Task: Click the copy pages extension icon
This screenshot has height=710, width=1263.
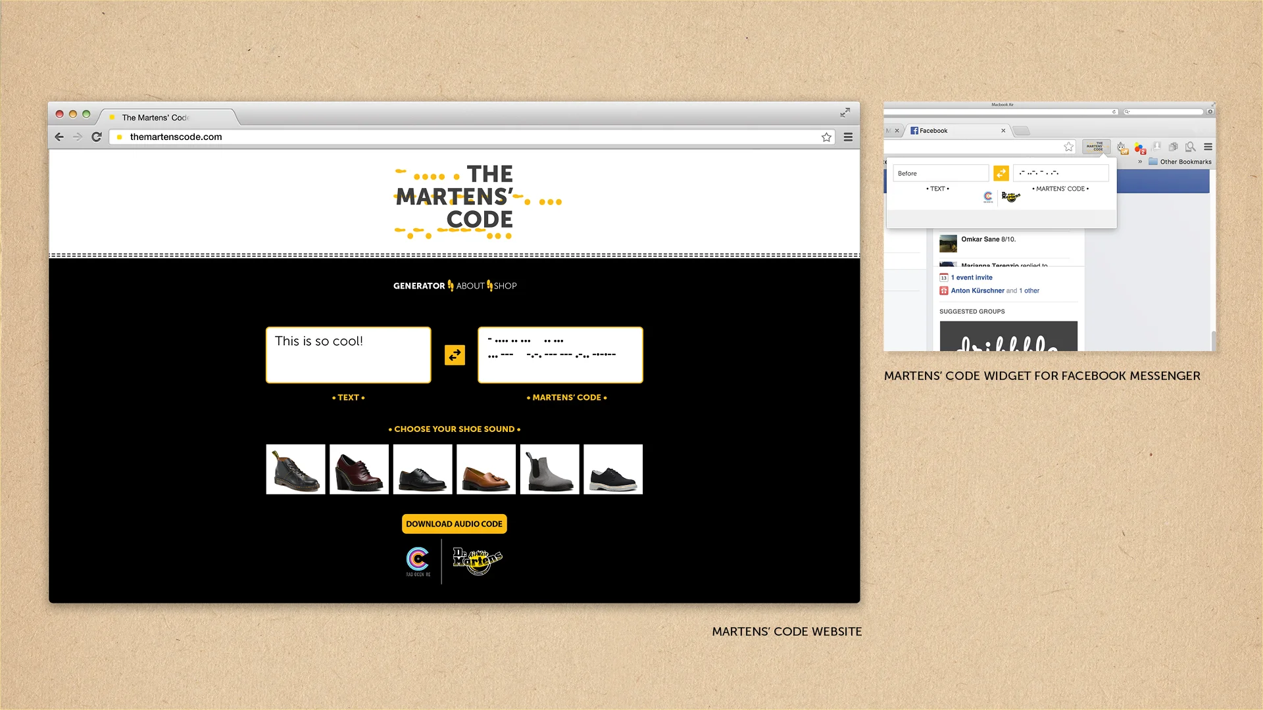Action: pos(1173,147)
